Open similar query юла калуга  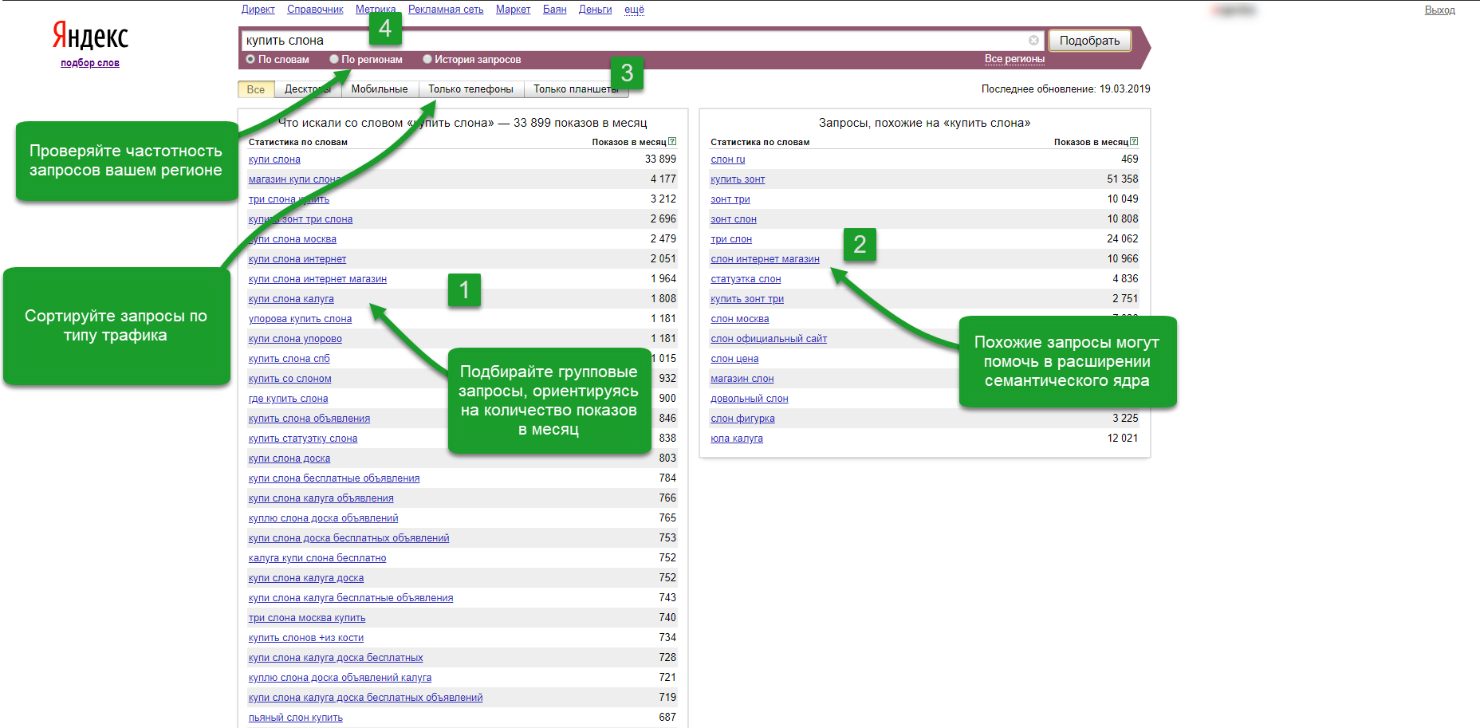point(737,439)
